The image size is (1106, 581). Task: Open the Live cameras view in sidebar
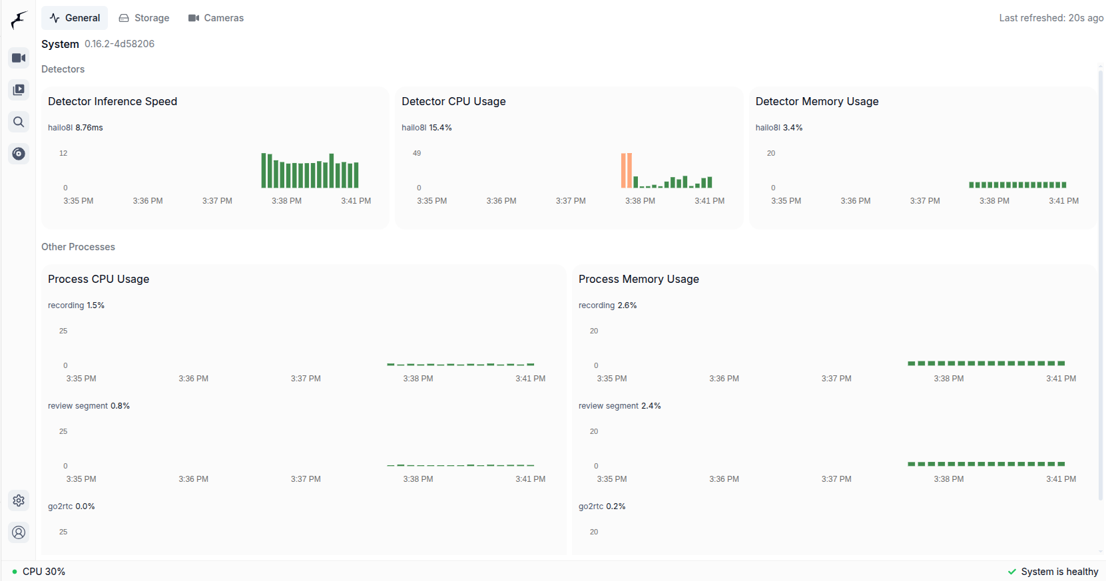19,58
